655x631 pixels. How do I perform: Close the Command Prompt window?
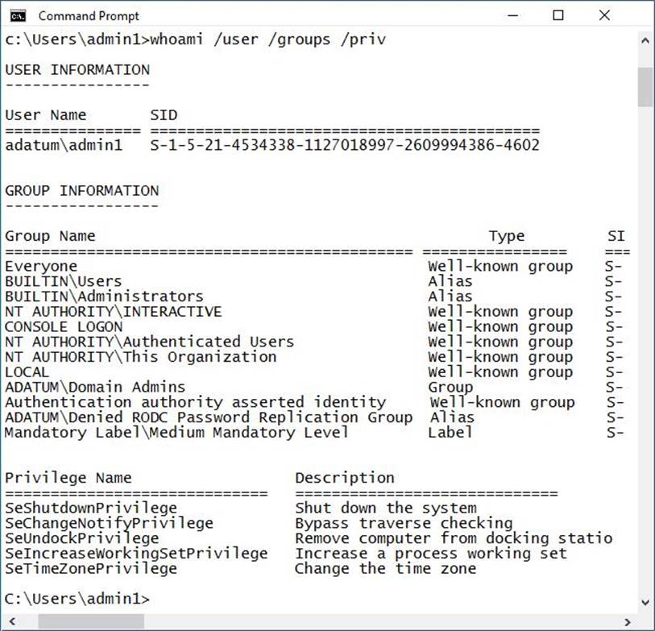pos(604,15)
